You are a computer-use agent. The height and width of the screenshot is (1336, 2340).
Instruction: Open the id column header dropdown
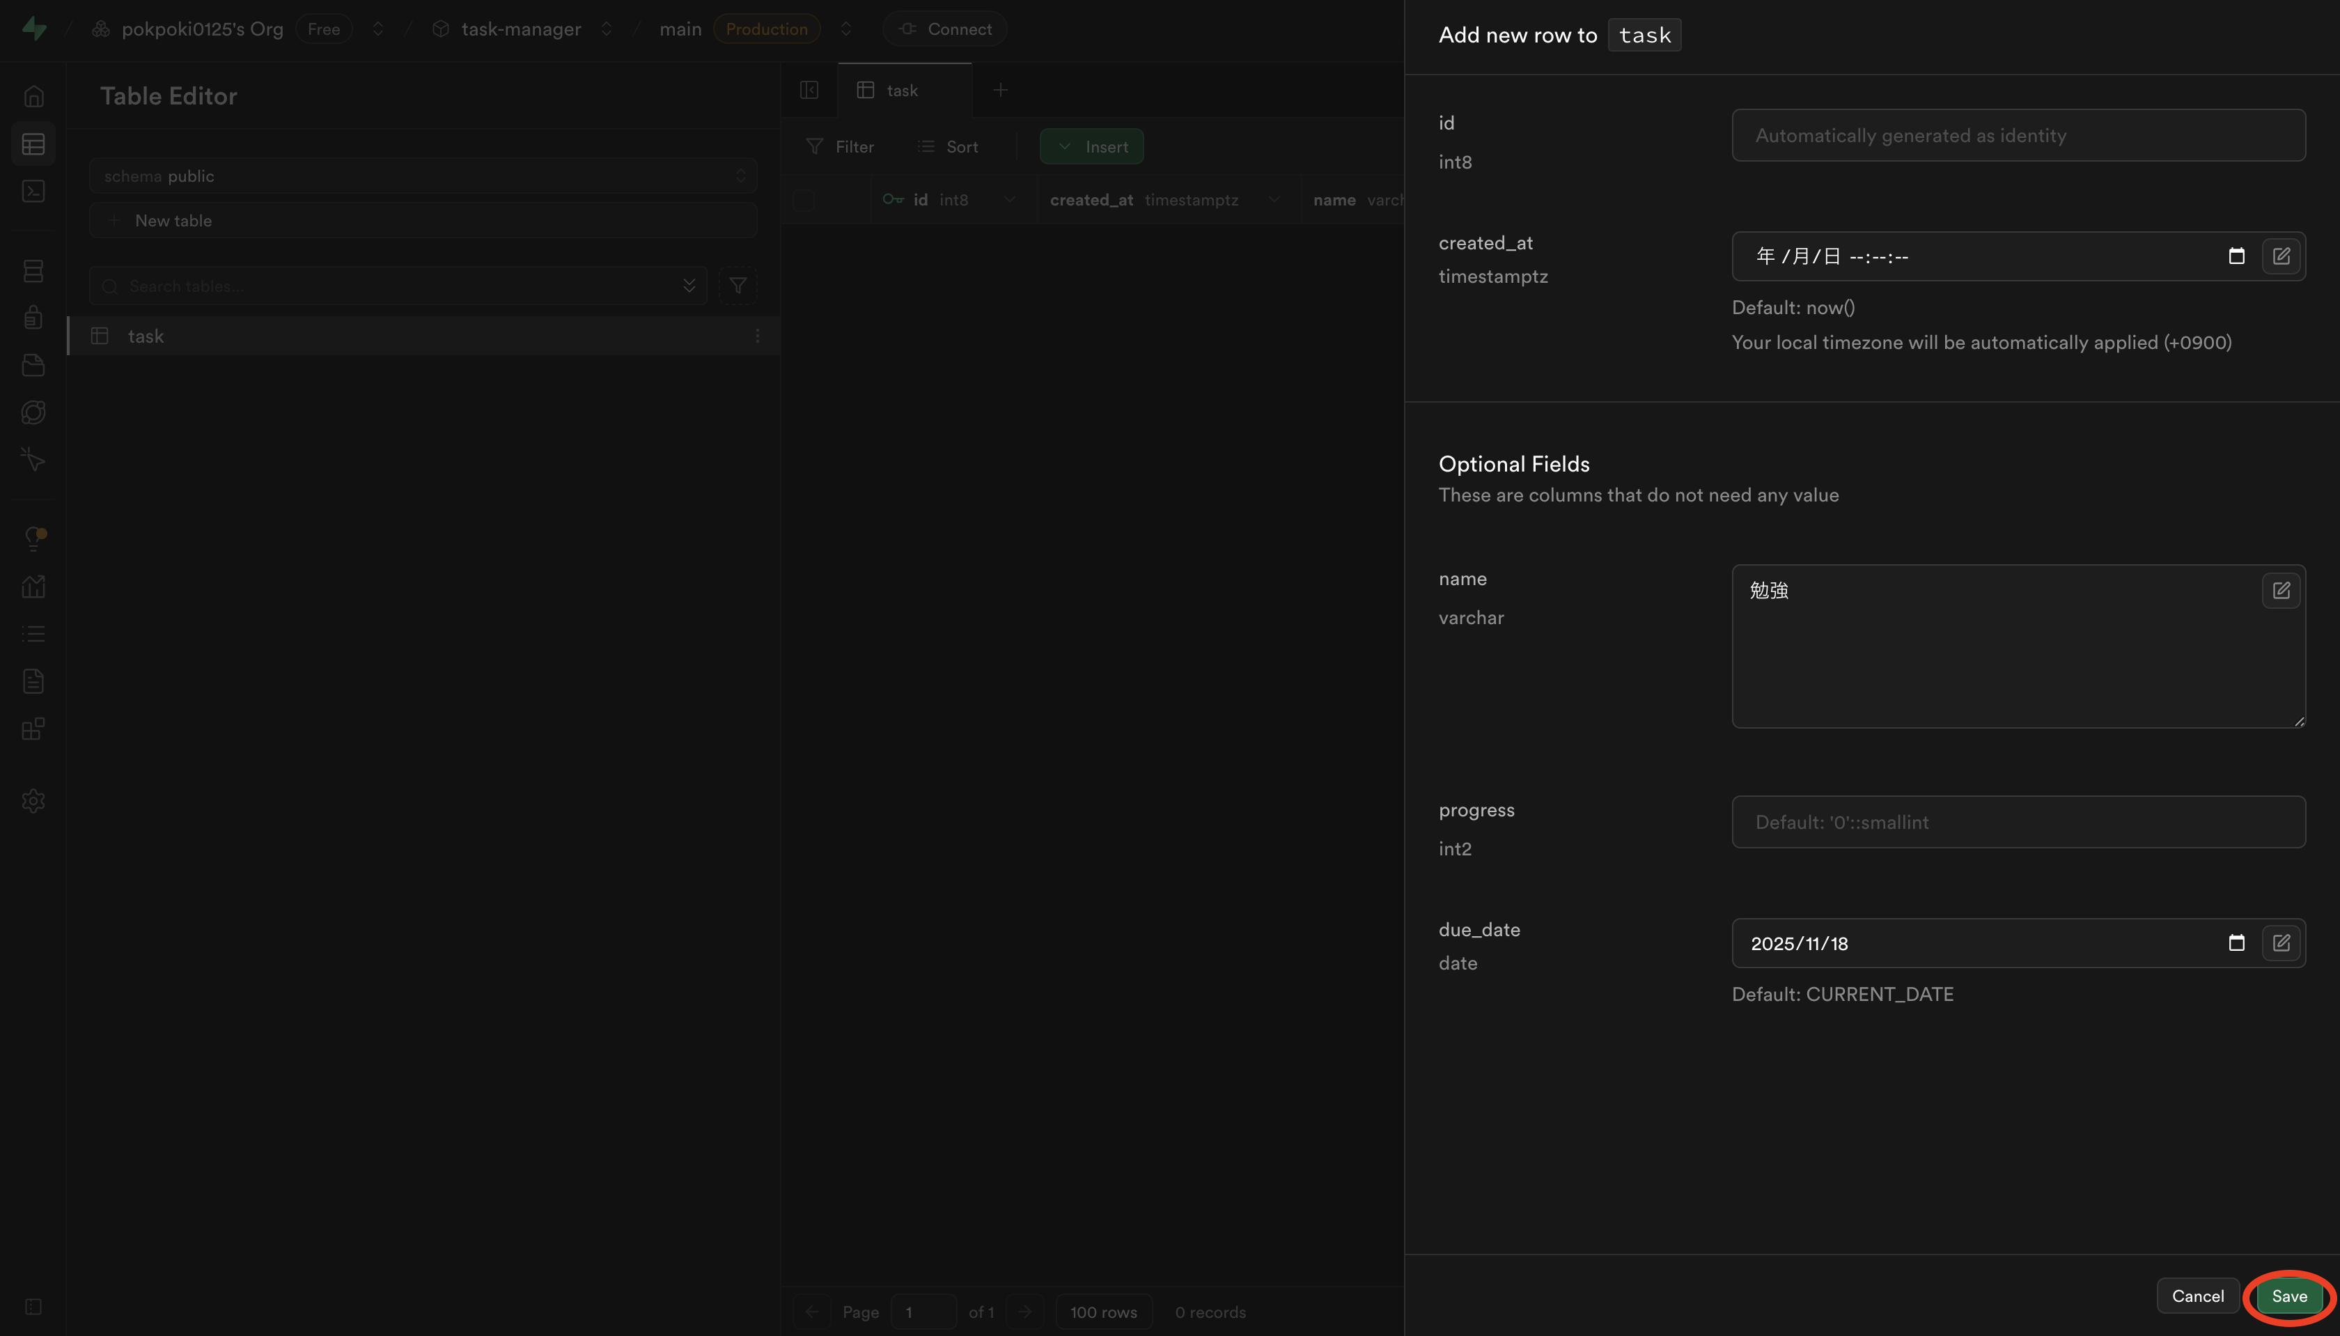click(1009, 200)
